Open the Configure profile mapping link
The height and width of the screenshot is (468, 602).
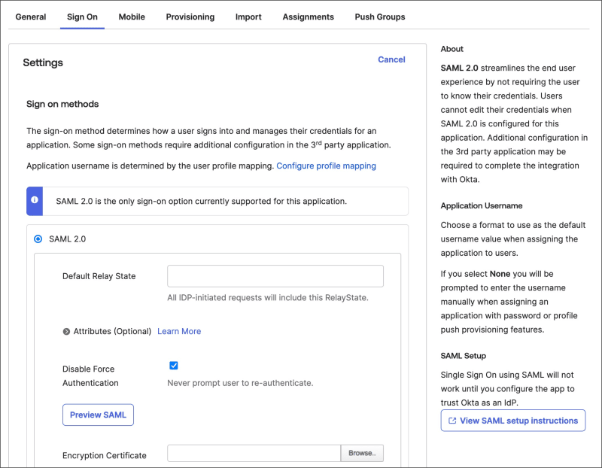coord(326,166)
